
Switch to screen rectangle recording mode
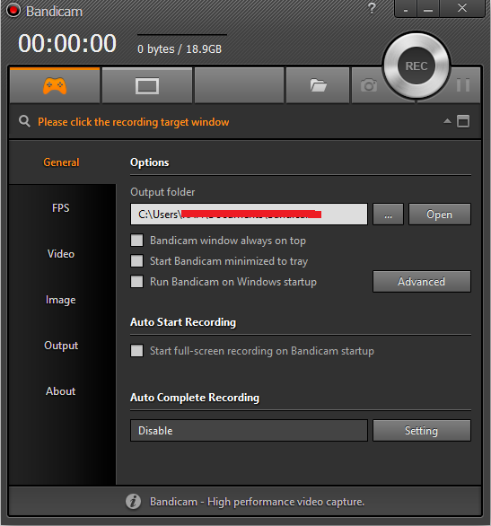[147, 86]
